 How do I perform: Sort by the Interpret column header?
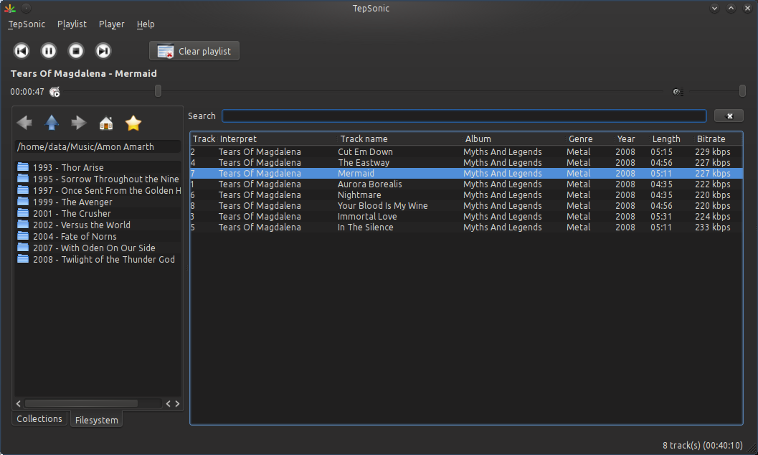[x=277, y=139]
